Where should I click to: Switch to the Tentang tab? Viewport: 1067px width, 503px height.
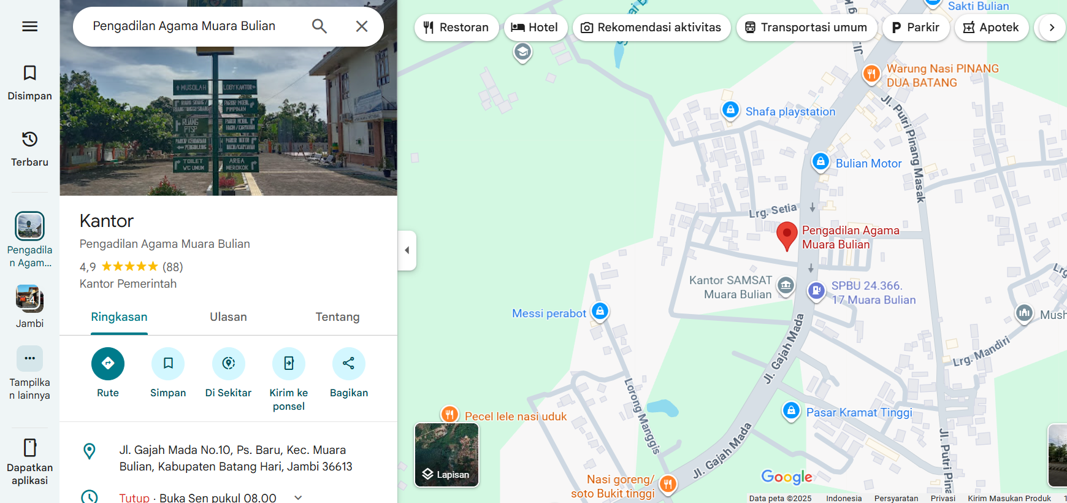coord(337,317)
